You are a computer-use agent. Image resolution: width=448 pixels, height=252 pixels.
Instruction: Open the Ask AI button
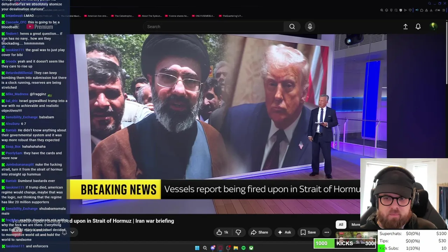click(284, 232)
